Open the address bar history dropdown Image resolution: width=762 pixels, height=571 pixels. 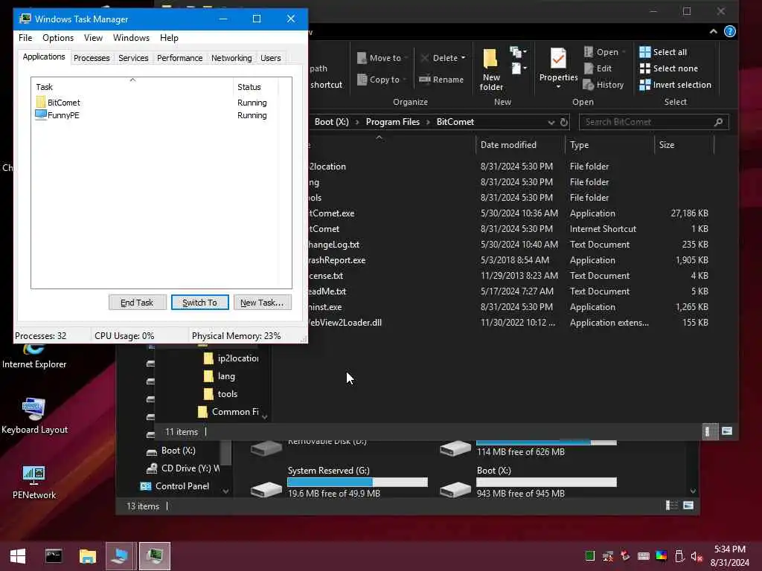551,123
